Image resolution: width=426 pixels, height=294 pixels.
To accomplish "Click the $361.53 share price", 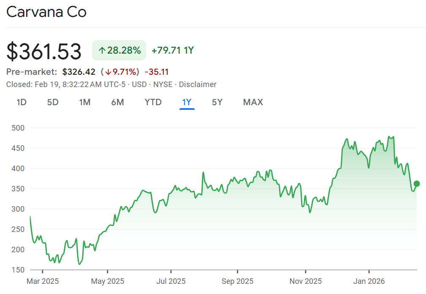I will 44,52.
